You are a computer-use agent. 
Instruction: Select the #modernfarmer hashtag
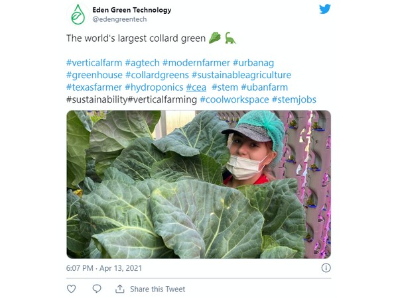click(196, 63)
